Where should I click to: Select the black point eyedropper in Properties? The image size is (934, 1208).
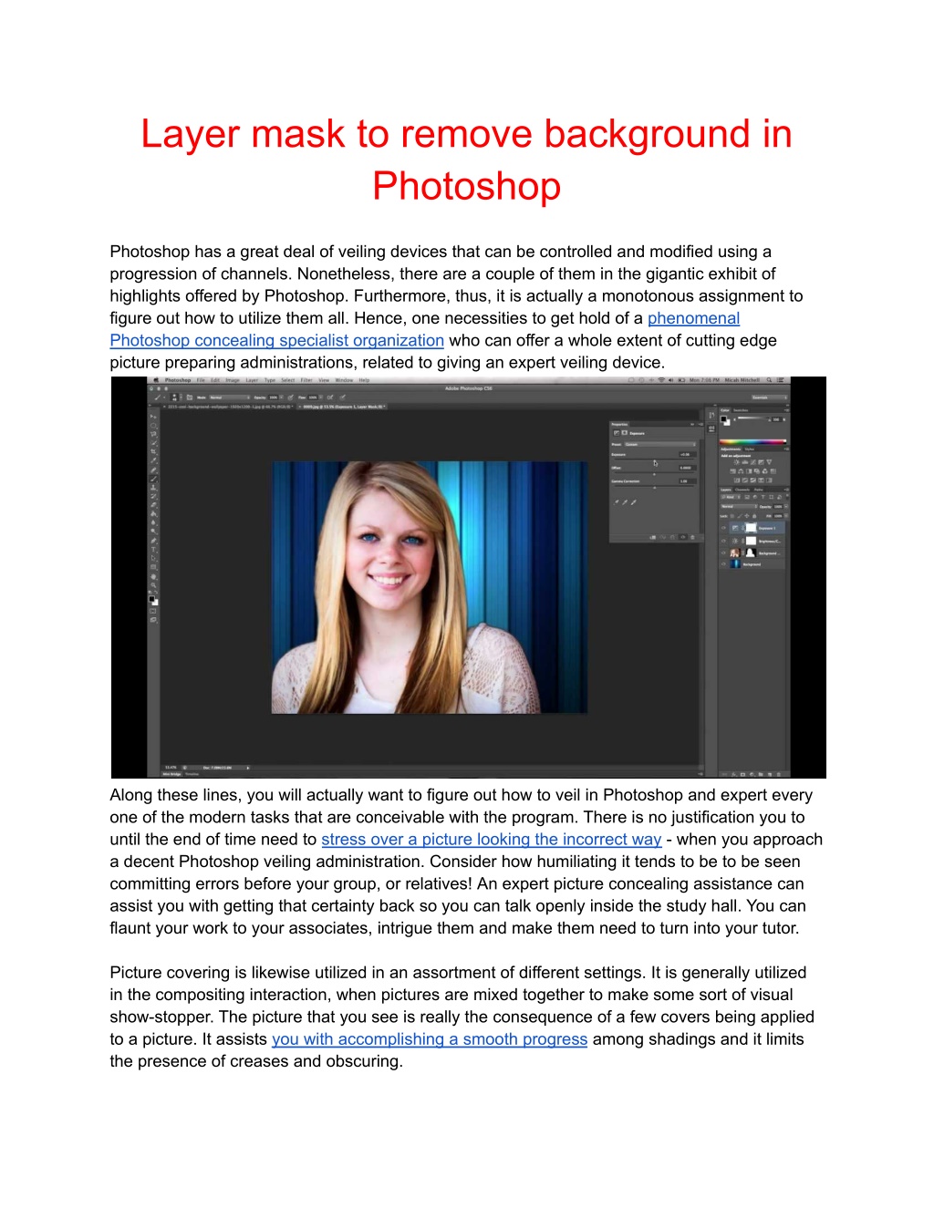[617, 501]
